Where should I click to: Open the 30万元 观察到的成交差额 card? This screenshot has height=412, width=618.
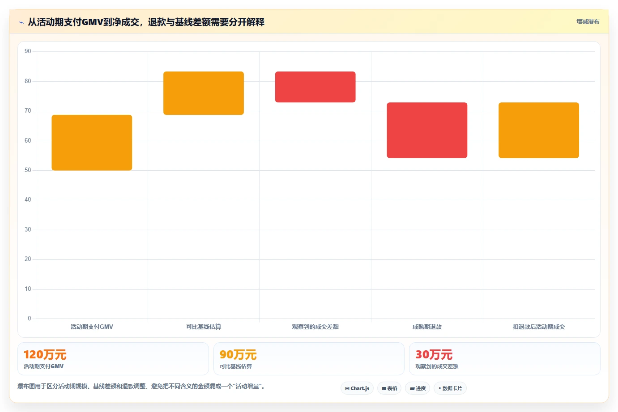point(505,359)
